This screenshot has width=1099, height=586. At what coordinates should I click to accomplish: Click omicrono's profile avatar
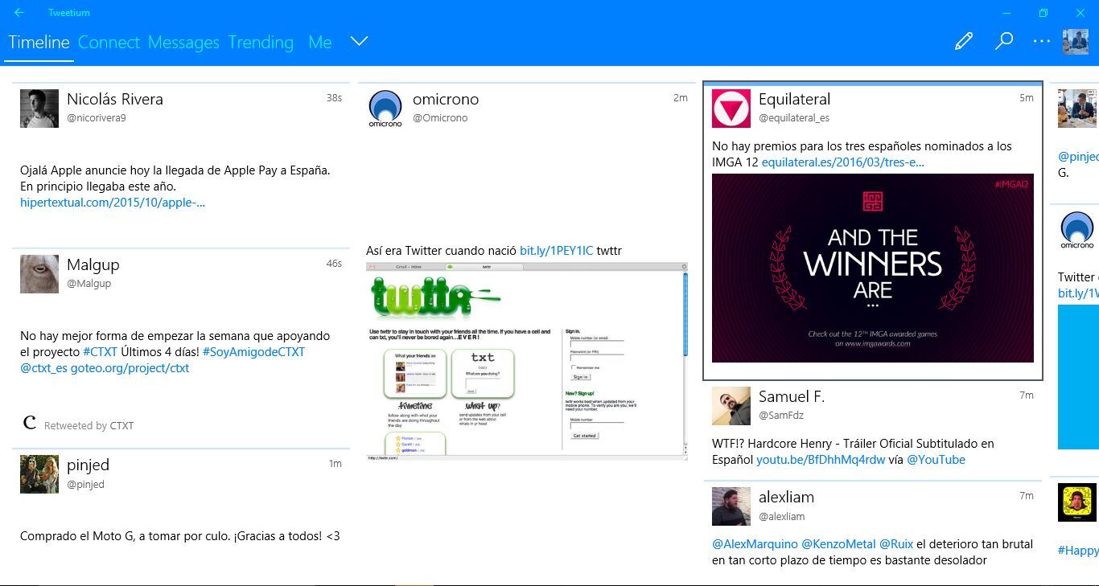pyautogui.click(x=385, y=108)
